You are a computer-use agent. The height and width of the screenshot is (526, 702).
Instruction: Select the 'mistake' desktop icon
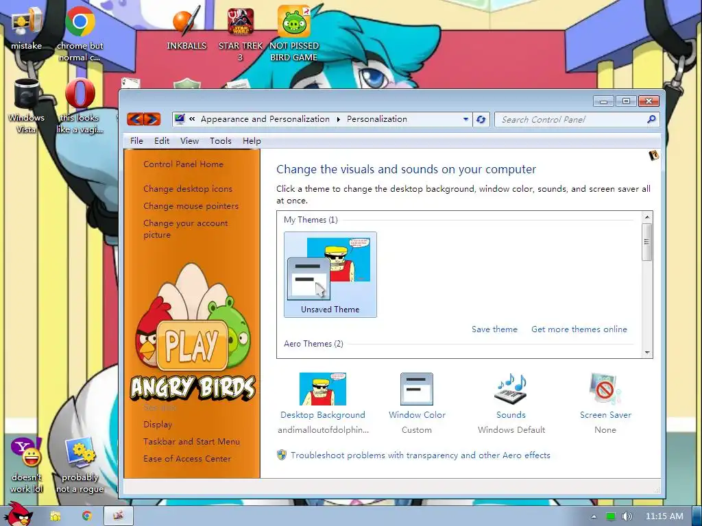[26, 27]
